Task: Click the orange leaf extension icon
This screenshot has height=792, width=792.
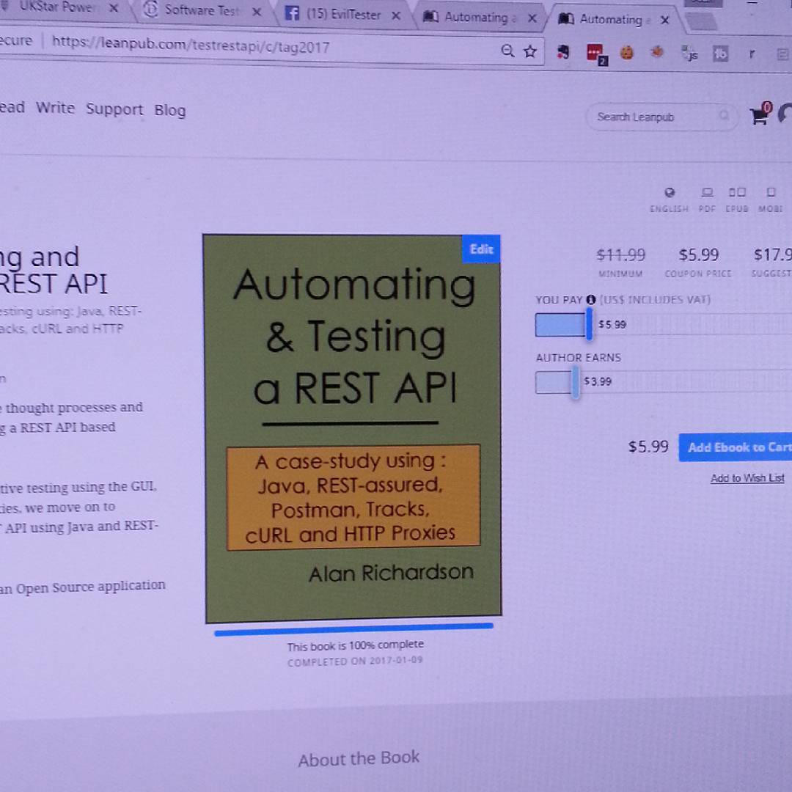Action: 656,52
